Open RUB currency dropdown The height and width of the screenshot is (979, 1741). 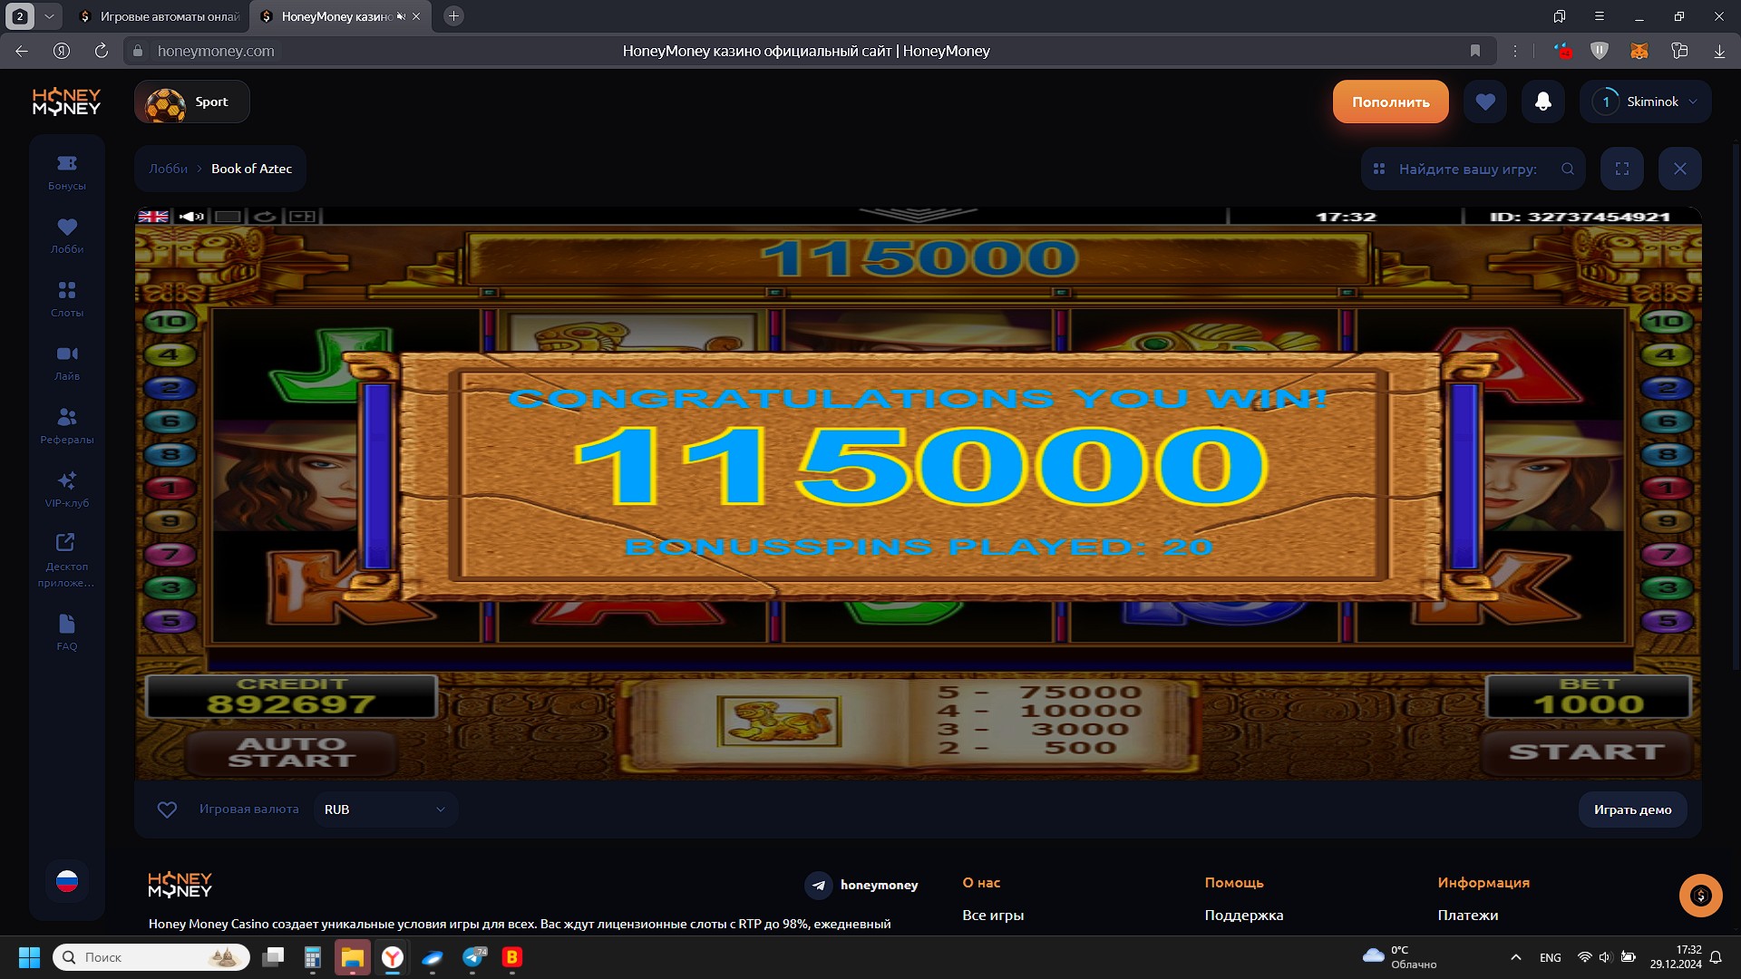pyautogui.click(x=385, y=809)
